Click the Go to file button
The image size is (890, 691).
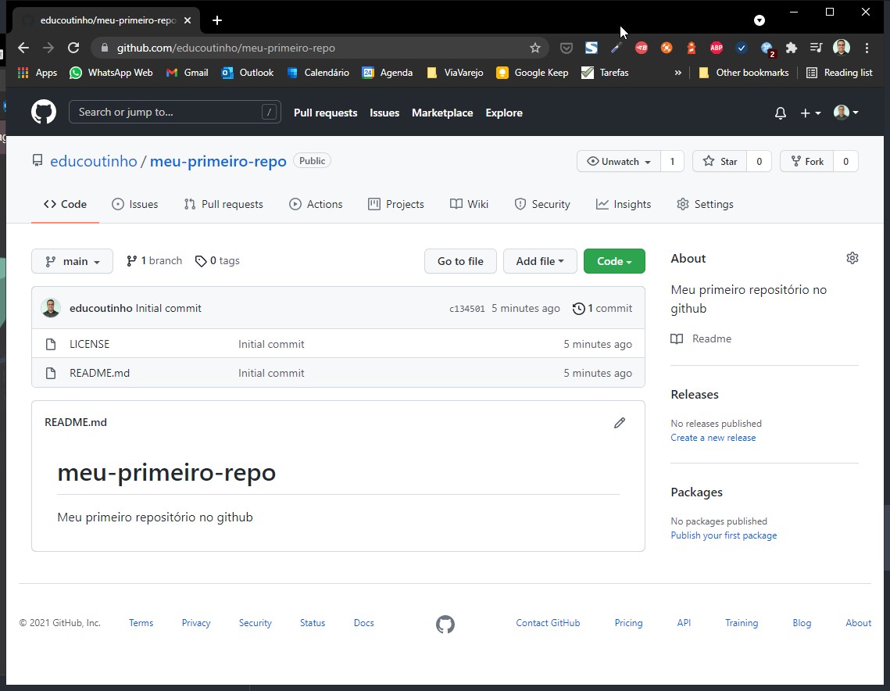460,261
